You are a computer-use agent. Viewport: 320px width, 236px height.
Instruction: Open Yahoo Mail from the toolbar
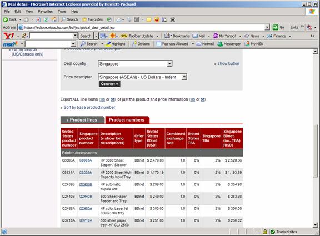[198, 36]
